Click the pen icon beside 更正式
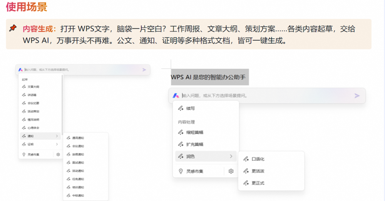385x201 pixels. pos(246,183)
